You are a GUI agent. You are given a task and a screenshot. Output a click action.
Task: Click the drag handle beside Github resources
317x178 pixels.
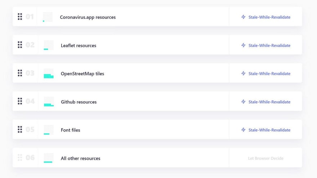tap(20, 101)
